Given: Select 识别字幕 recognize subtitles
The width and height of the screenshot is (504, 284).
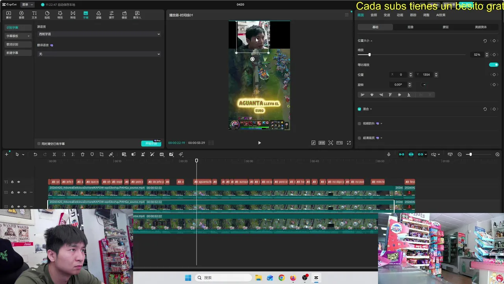Looking at the screenshot, I should pyautogui.click(x=18, y=28).
